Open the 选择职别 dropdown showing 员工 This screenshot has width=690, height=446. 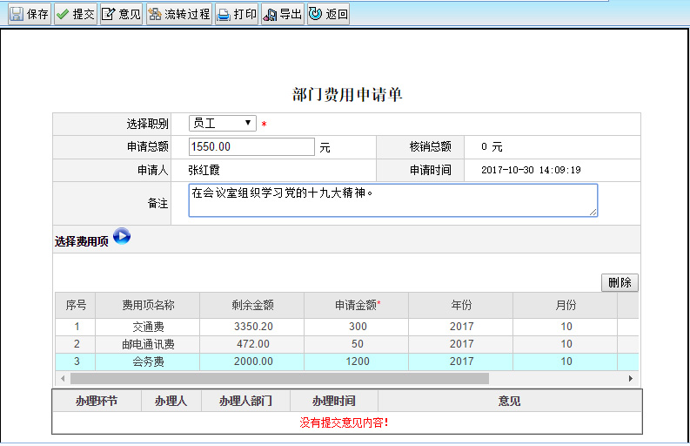coord(223,124)
